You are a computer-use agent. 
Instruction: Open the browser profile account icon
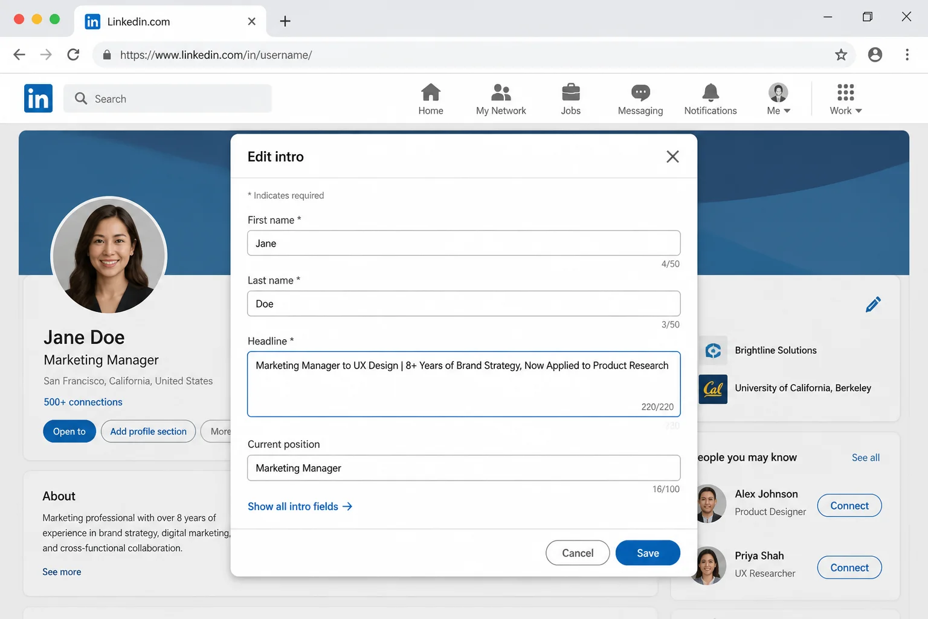pos(875,54)
